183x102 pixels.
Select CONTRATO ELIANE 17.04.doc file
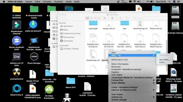point(87,86)
